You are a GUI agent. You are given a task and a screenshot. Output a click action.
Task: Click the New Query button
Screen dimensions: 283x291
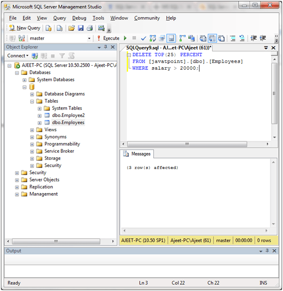pos(25,28)
